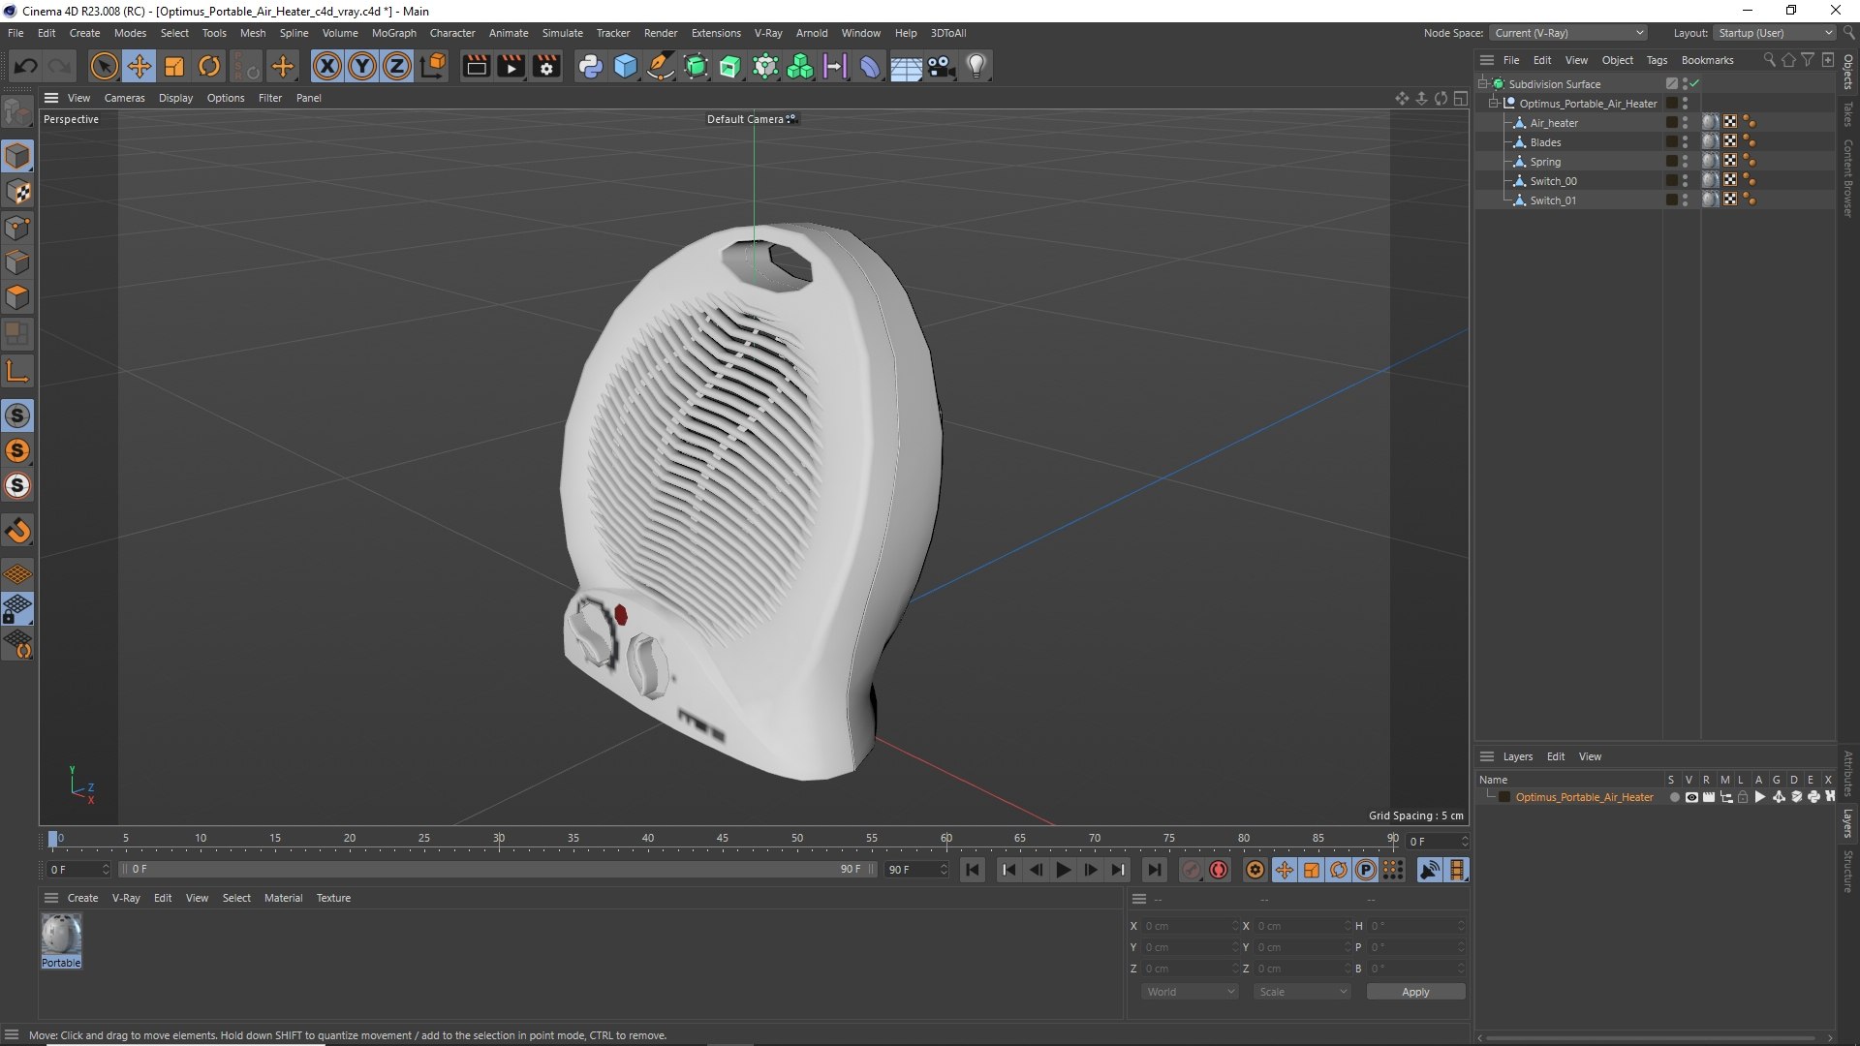This screenshot has height=1046, width=1860.
Task: Play animation forward
Action: click(1063, 870)
